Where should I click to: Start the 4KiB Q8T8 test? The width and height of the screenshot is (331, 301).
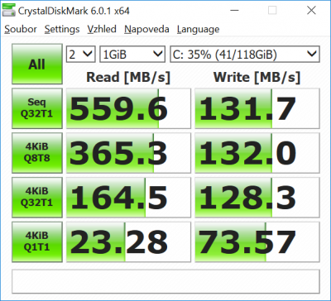[37, 153]
